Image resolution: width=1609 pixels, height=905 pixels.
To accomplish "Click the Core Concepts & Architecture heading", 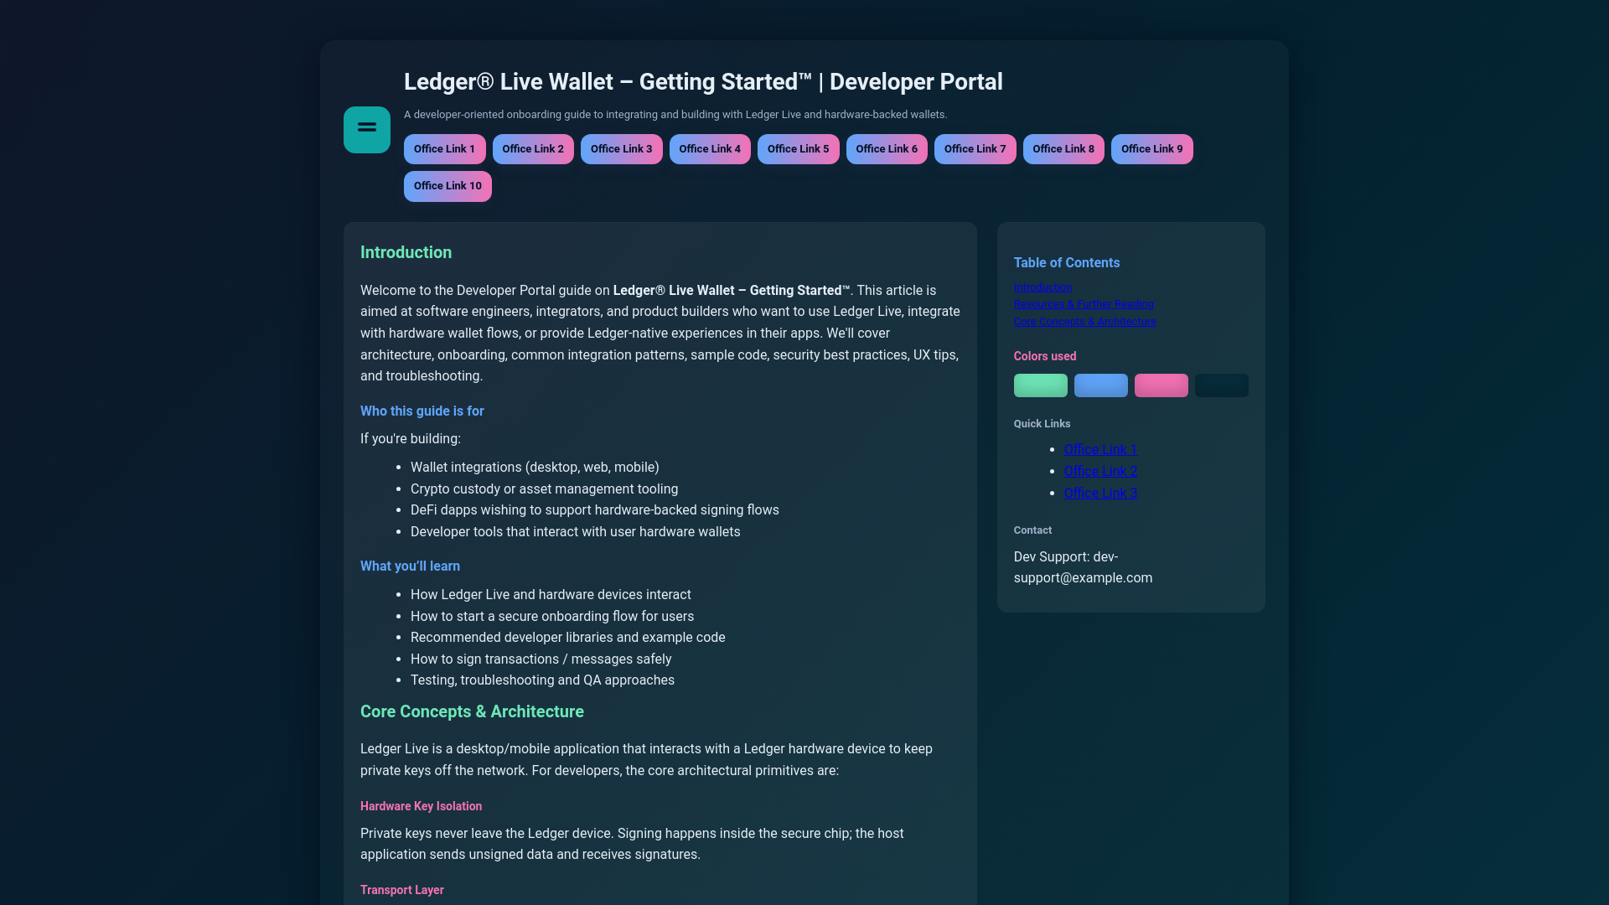I will pos(472,711).
